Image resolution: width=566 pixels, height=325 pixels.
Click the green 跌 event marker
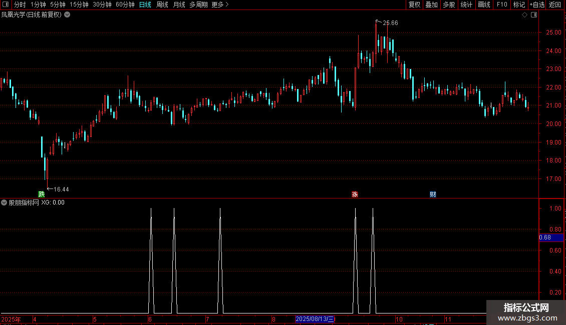click(x=42, y=194)
